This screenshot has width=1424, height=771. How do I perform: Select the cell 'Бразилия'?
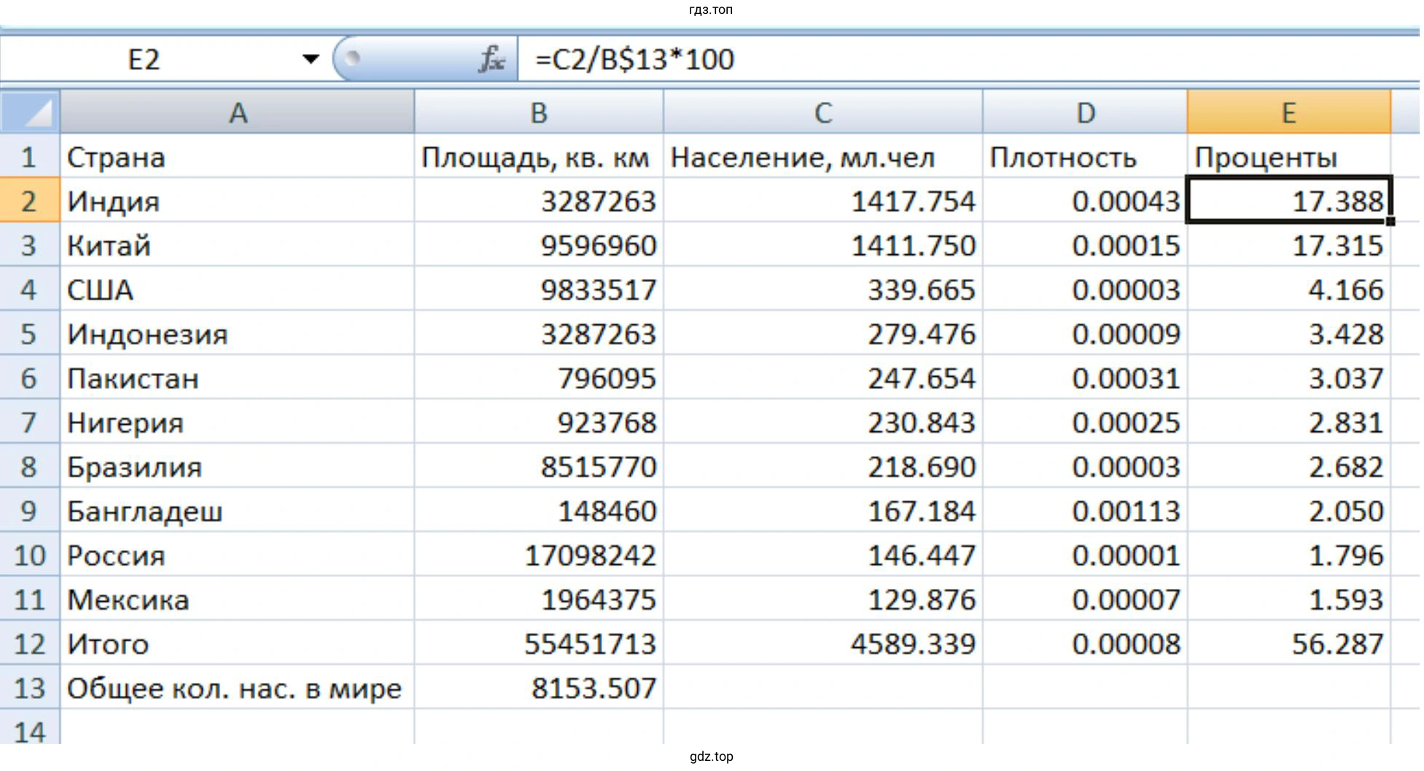coord(238,467)
